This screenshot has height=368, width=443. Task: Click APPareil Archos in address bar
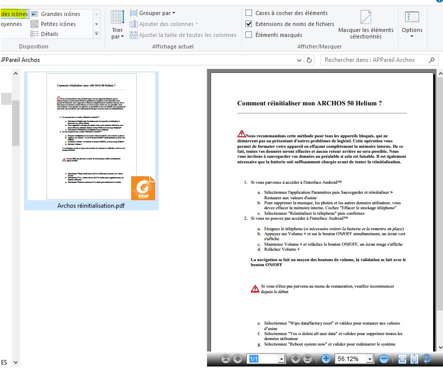pos(20,60)
